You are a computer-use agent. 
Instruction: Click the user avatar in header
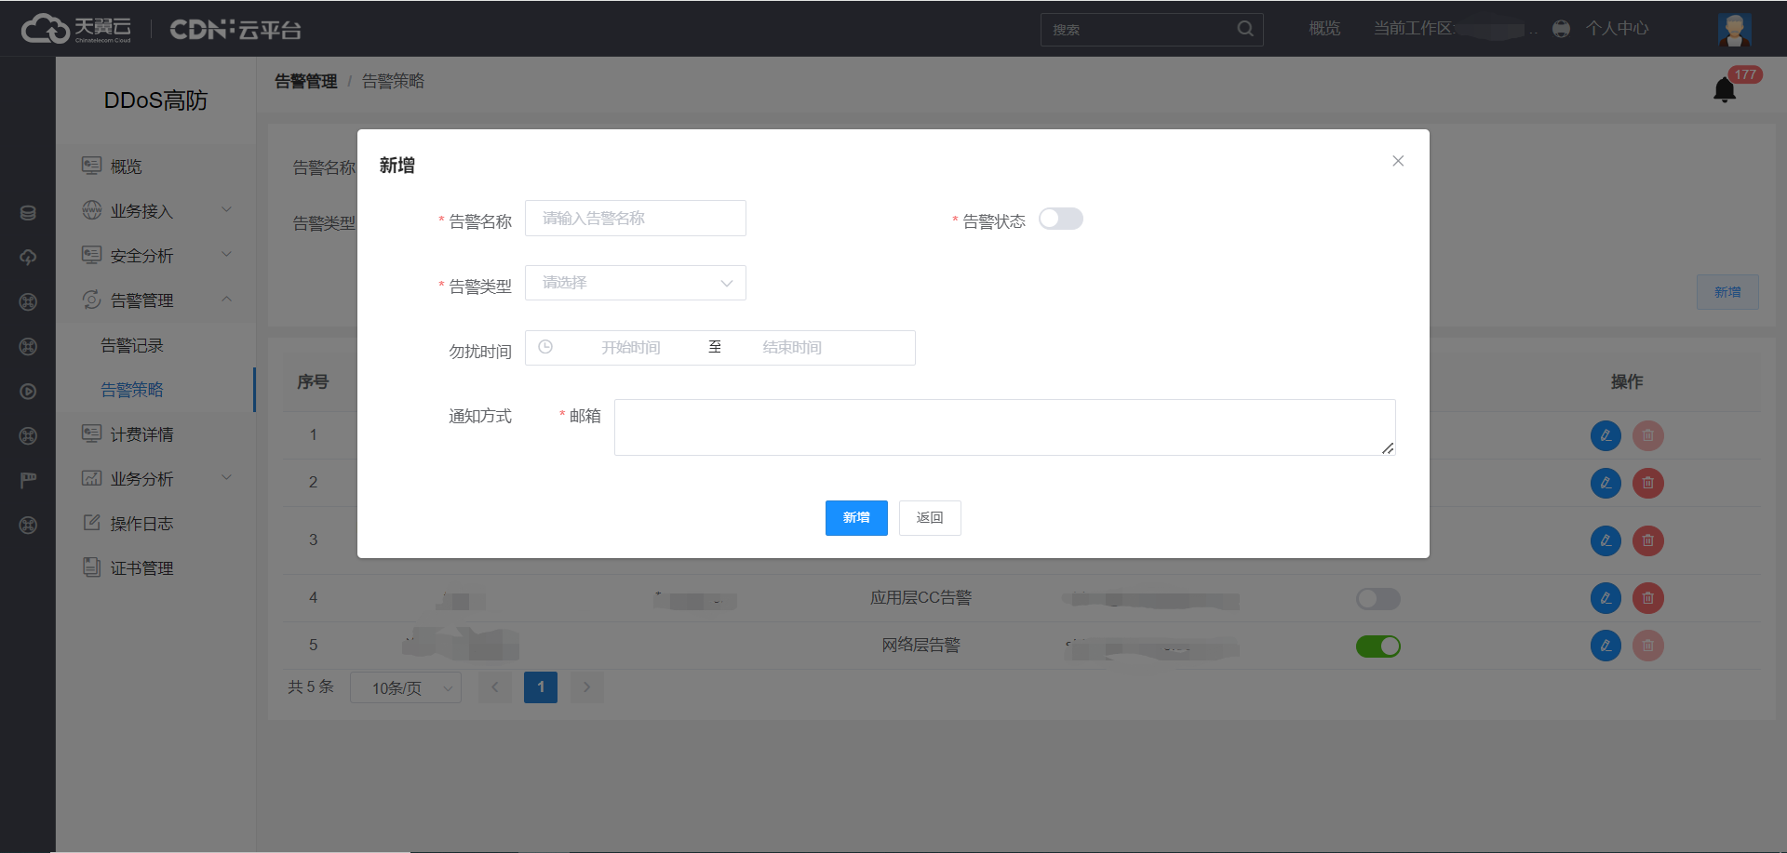point(1734,29)
